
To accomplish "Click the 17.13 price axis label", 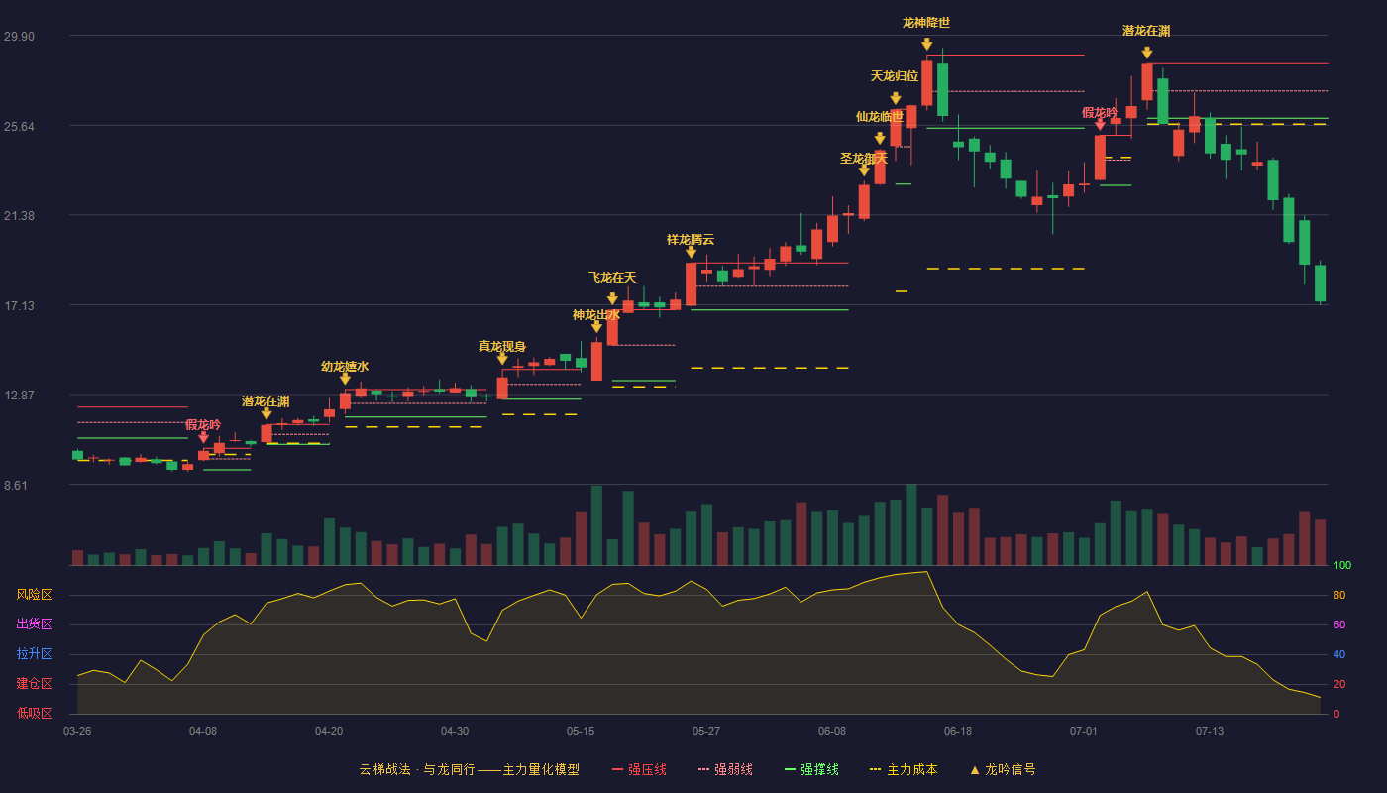I will point(19,305).
